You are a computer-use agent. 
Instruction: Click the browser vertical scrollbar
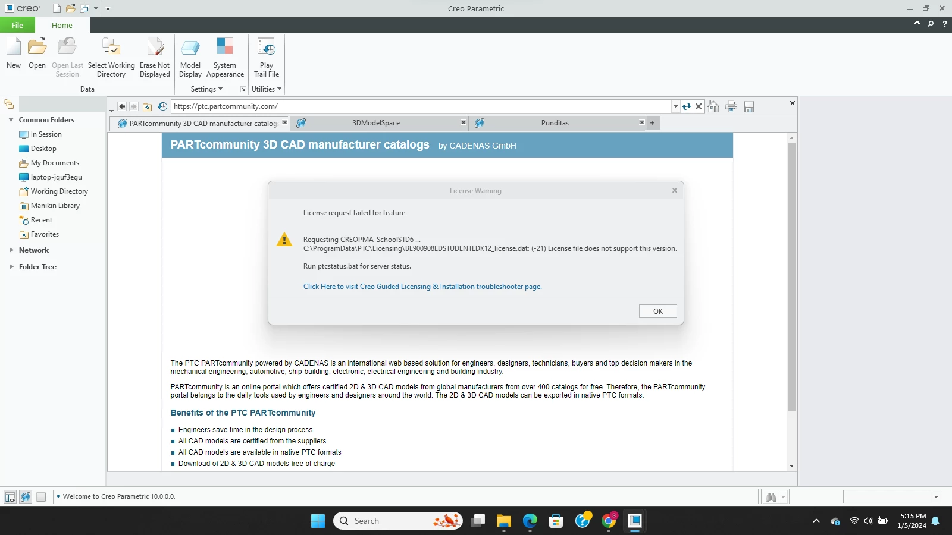pyautogui.click(x=791, y=276)
